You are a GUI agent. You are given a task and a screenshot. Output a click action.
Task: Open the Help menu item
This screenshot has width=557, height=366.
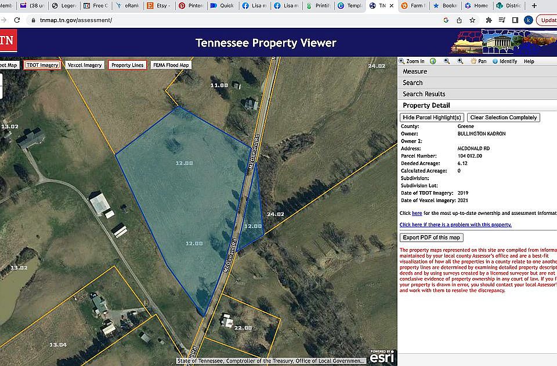point(529,61)
